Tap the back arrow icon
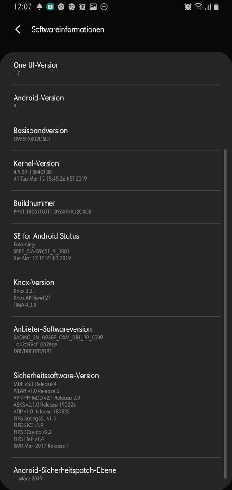232x490 pixels. (18, 29)
